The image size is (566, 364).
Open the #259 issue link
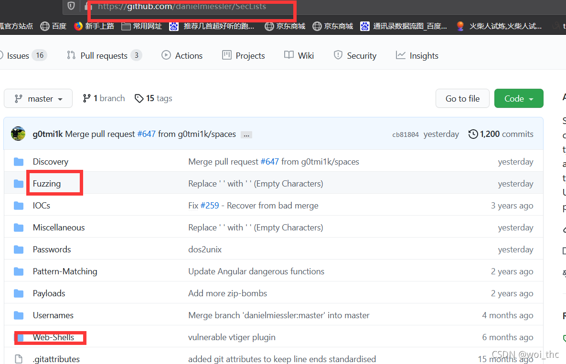click(210, 206)
